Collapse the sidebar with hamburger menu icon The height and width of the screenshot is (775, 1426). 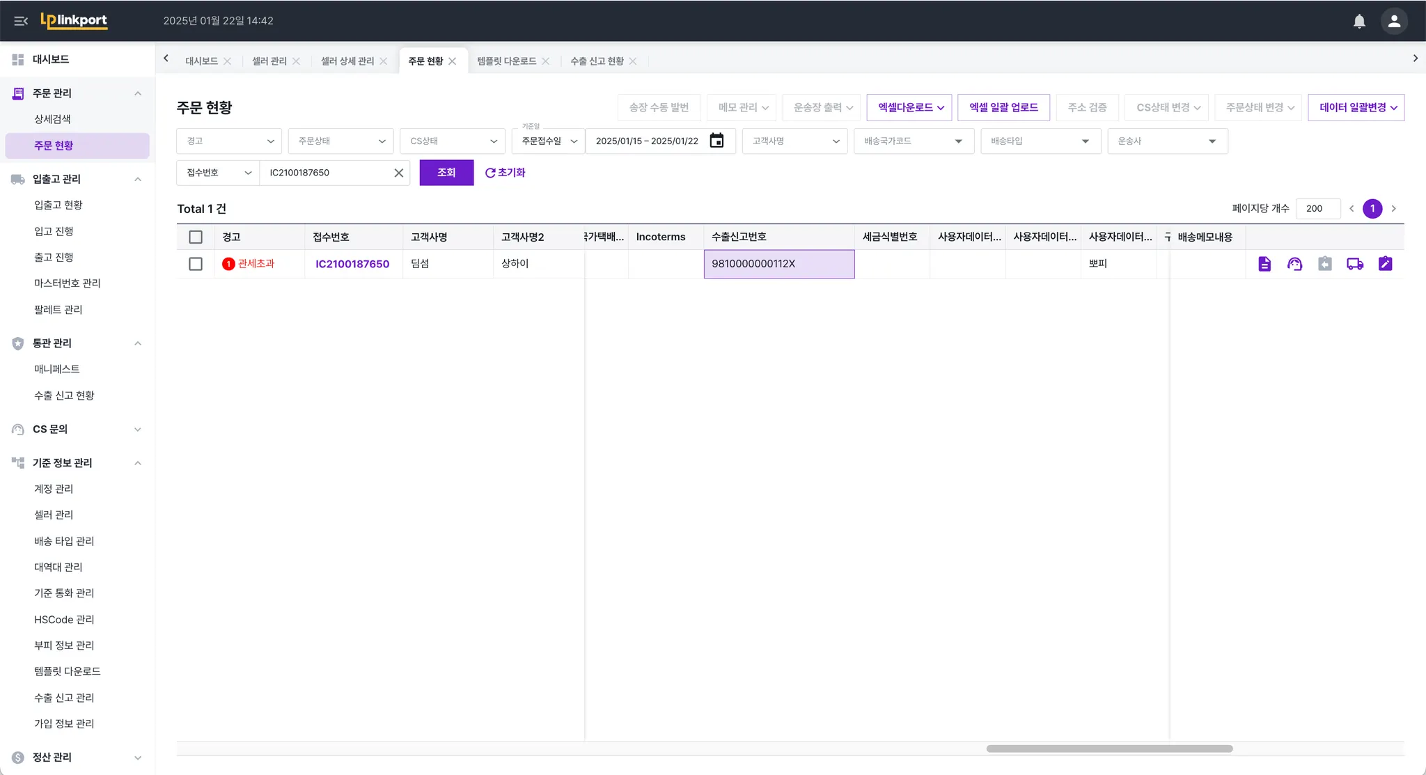coord(21,21)
